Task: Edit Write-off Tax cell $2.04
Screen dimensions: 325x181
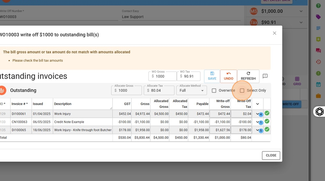Action: (241, 114)
